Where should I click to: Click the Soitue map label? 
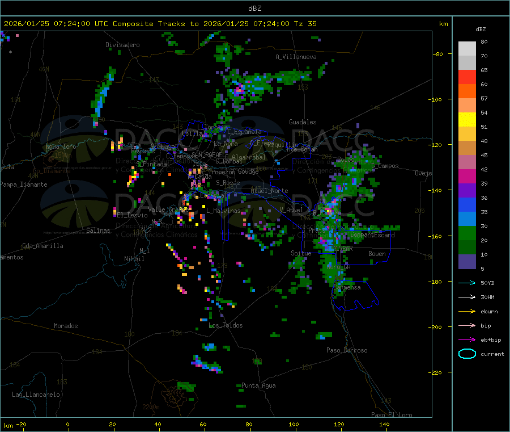[301, 253]
